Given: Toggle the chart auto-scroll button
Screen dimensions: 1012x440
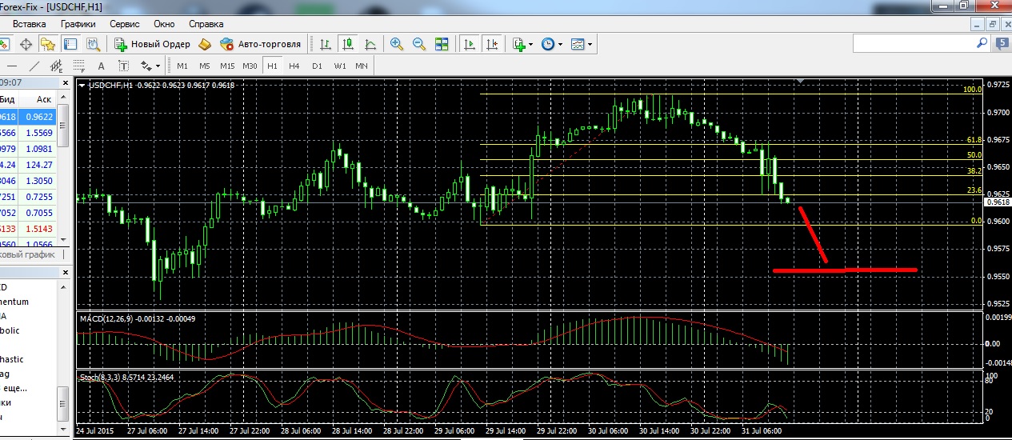Looking at the screenshot, I should (x=470, y=44).
